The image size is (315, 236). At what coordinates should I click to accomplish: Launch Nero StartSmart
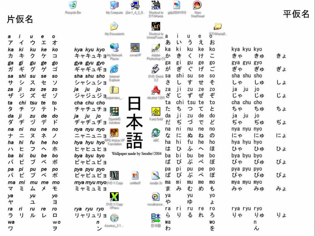click(x=197, y=6)
